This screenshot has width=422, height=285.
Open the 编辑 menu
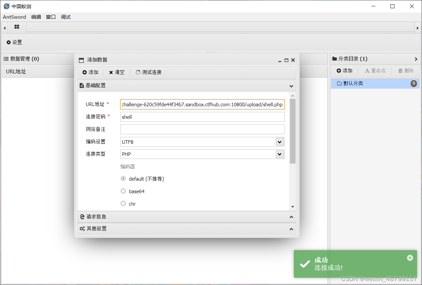coord(36,17)
